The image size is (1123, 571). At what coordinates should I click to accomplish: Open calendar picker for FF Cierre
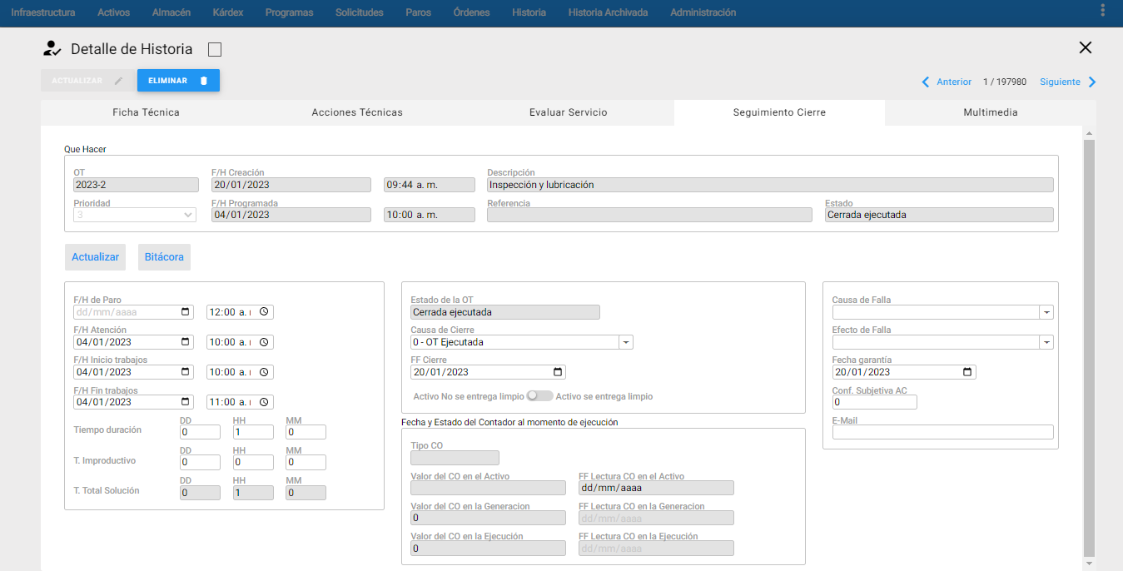coord(558,372)
